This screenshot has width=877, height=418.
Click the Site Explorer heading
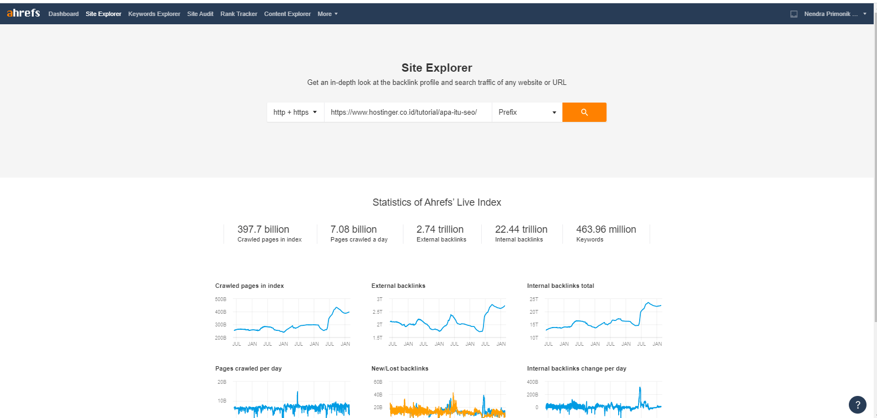pyautogui.click(x=437, y=68)
